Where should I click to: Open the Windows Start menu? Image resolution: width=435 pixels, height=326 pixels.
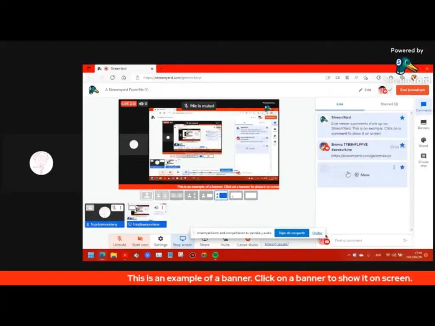[x=91, y=255]
